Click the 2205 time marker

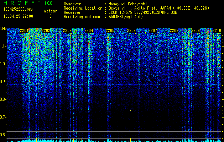[110, 31]
